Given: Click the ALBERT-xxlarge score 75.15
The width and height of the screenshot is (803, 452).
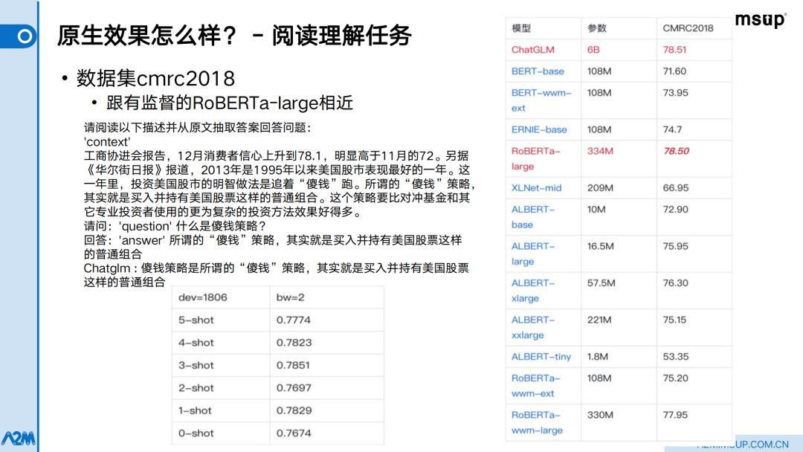Looking at the screenshot, I should coord(674,320).
